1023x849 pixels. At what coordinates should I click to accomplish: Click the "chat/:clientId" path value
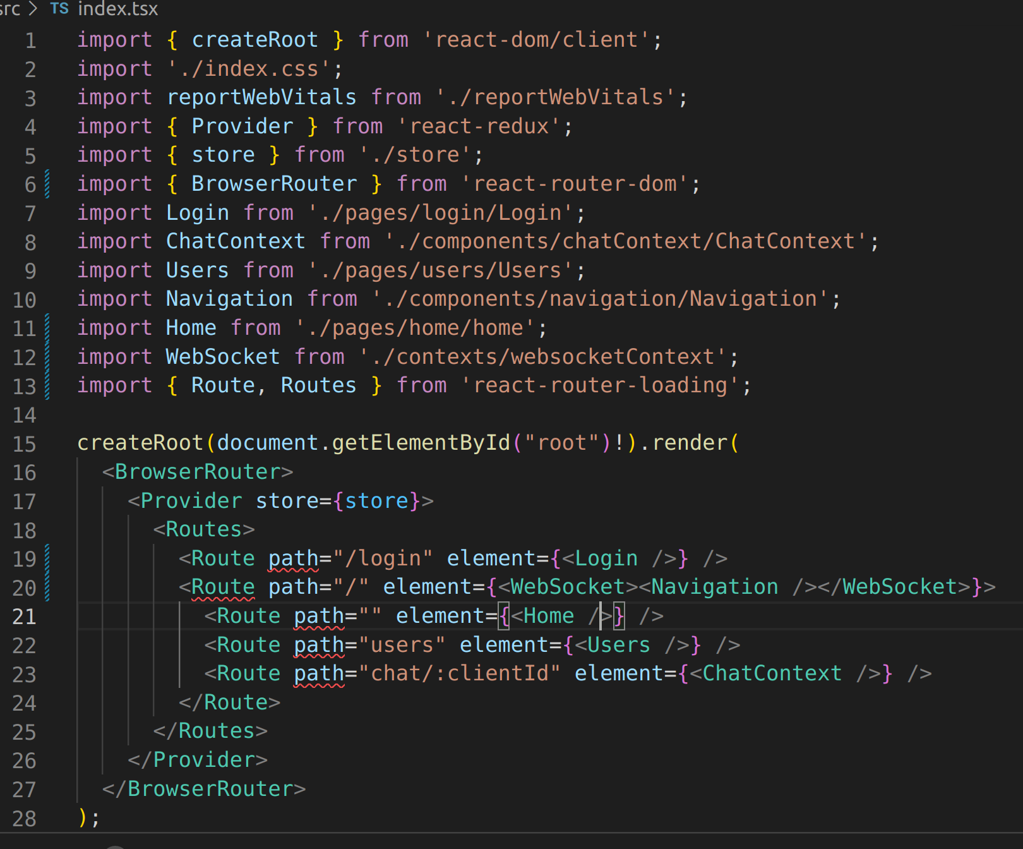pos(460,673)
